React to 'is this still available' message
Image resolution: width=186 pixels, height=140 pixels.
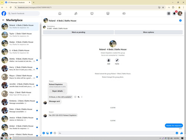[x=75, y=97]
